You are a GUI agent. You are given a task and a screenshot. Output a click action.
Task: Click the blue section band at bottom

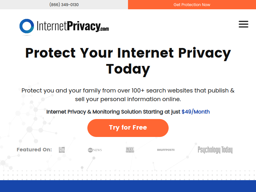(x=128, y=186)
